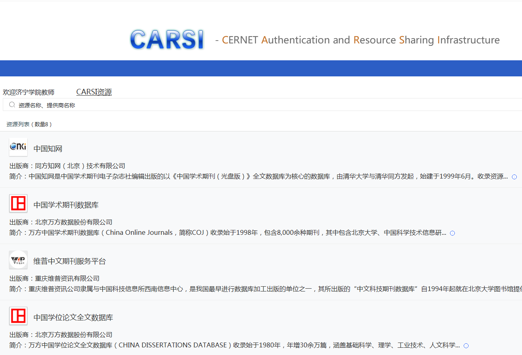The height and width of the screenshot is (355, 522).
Task: Click the publisher line 同方知网（北京）技术有限公司
Action: [x=67, y=166]
